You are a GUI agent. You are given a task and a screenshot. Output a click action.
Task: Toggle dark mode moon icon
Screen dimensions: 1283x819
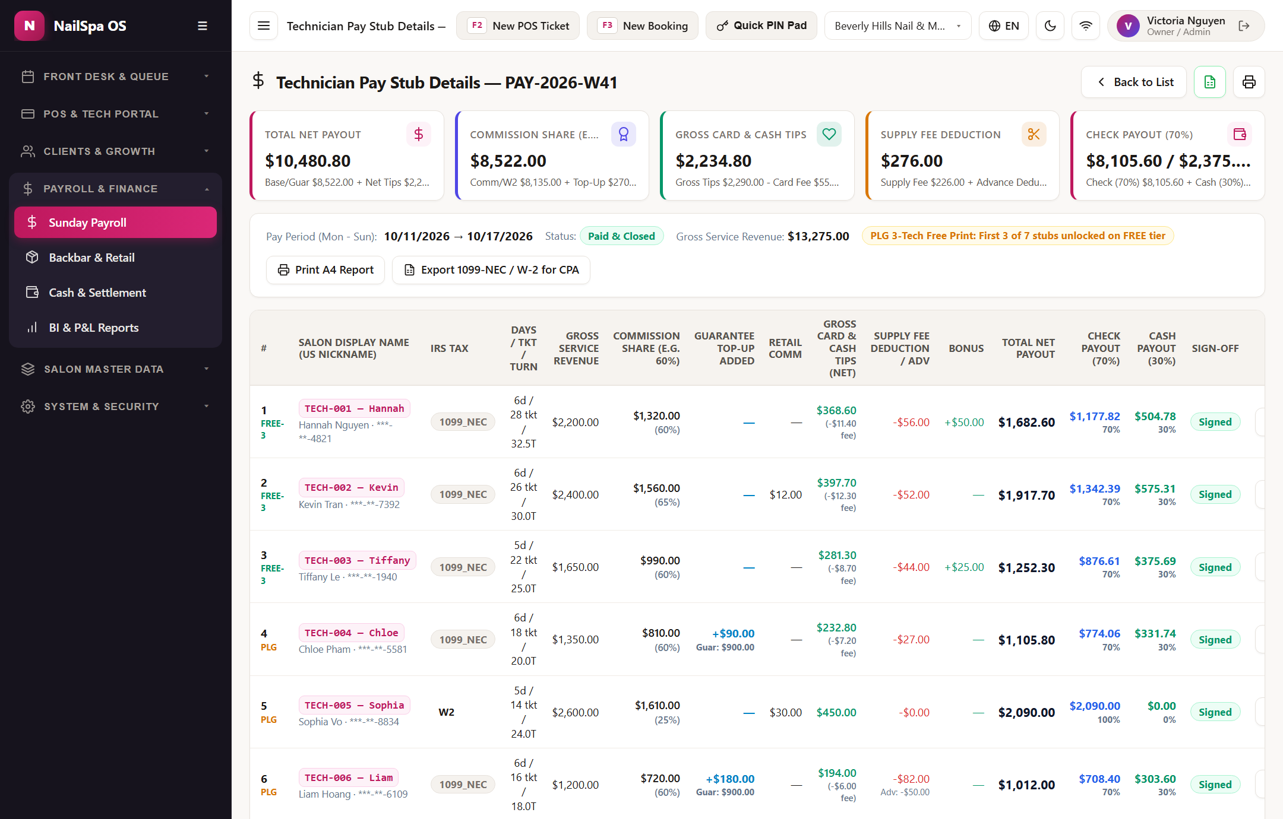pyautogui.click(x=1050, y=26)
